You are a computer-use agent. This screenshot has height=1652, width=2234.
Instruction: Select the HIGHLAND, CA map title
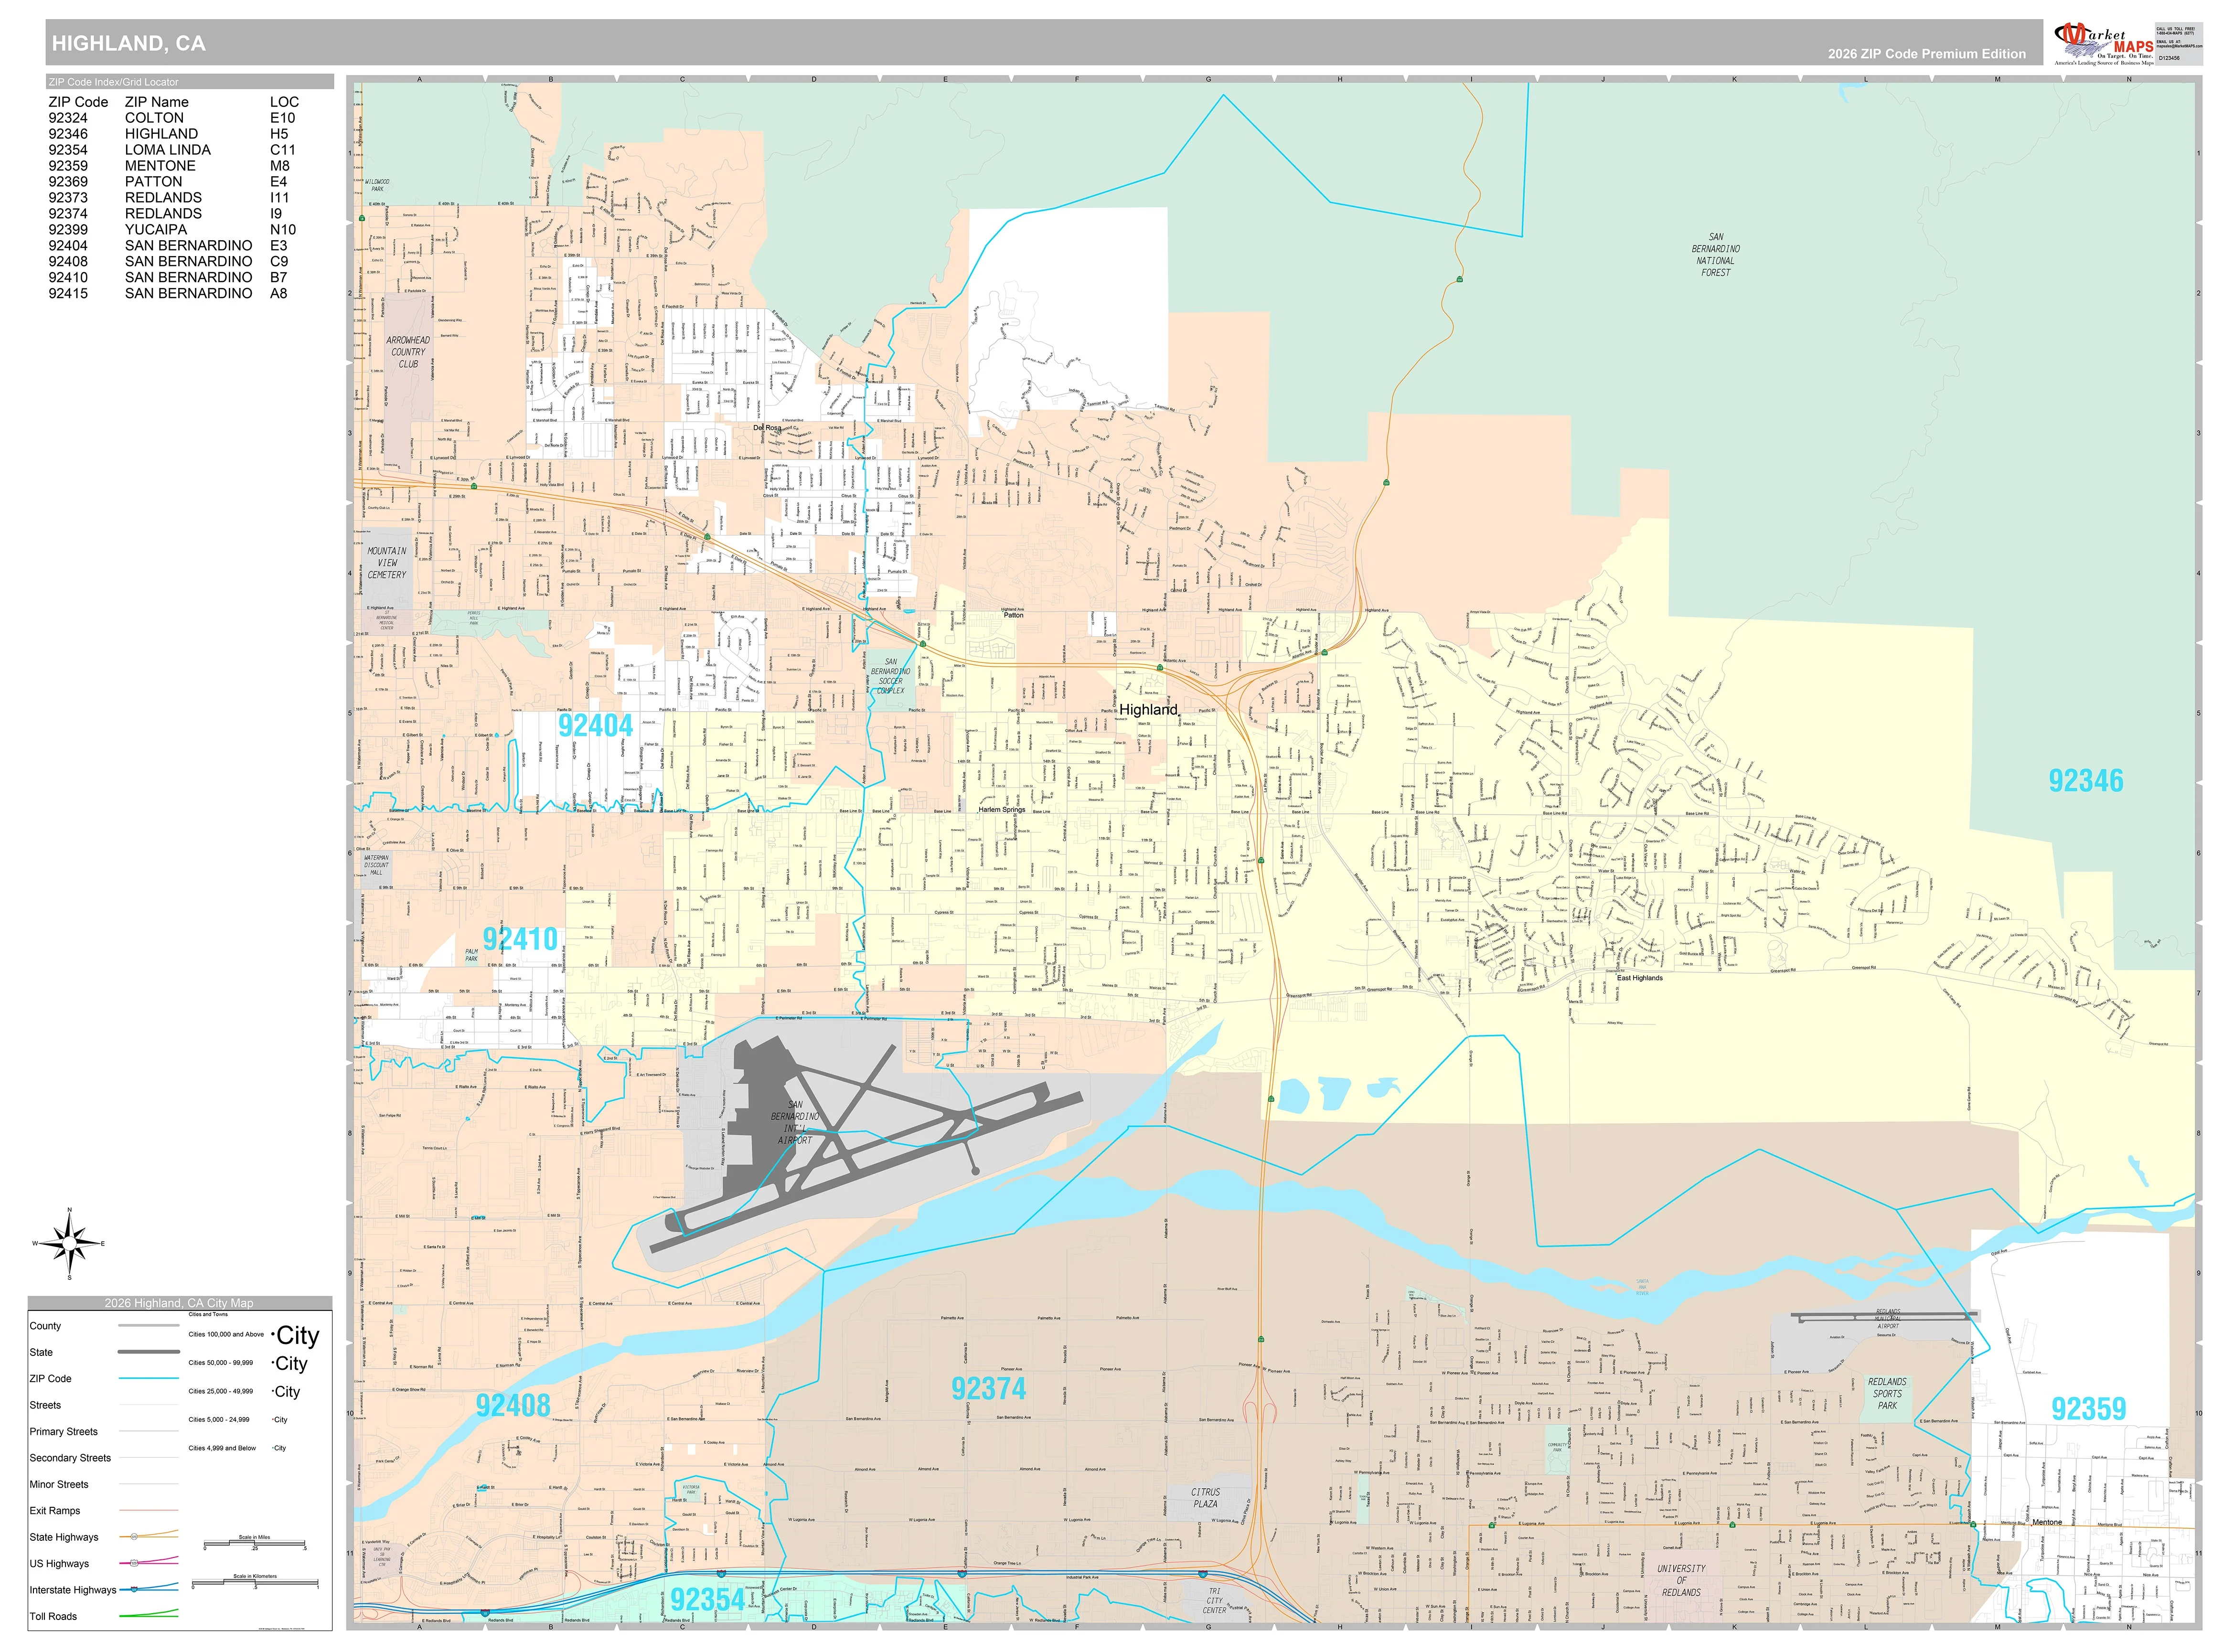128,43
